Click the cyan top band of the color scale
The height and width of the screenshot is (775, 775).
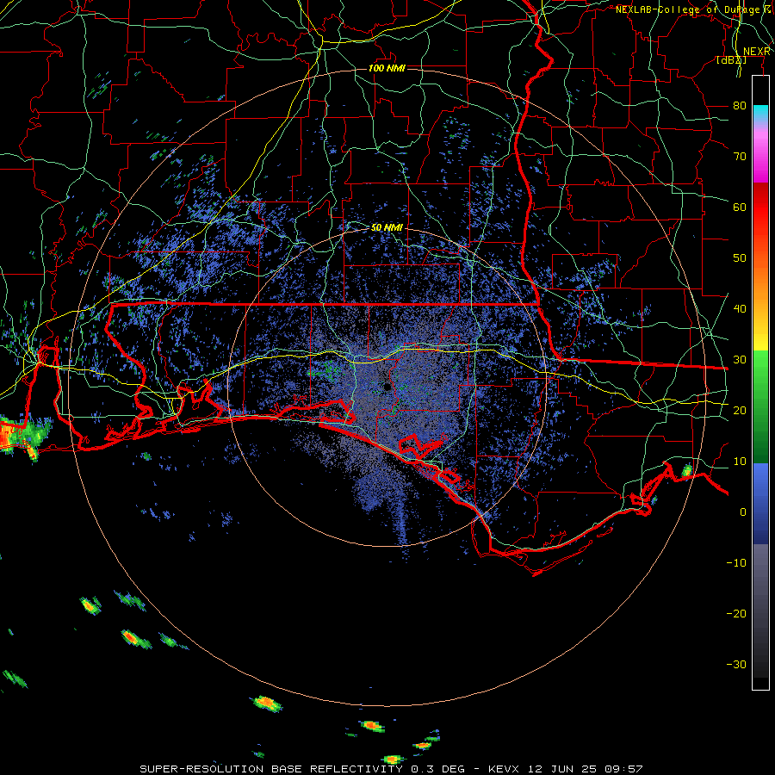click(x=760, y=113)
